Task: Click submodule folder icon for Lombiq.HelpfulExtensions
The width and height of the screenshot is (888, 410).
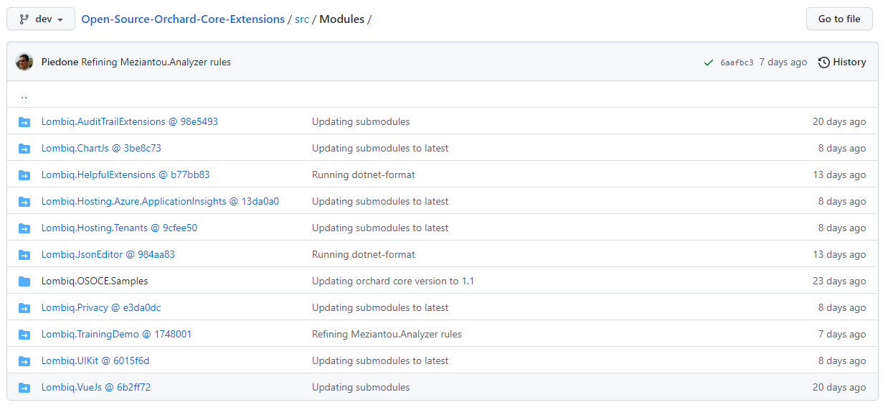Action: (x=24, y=175)
